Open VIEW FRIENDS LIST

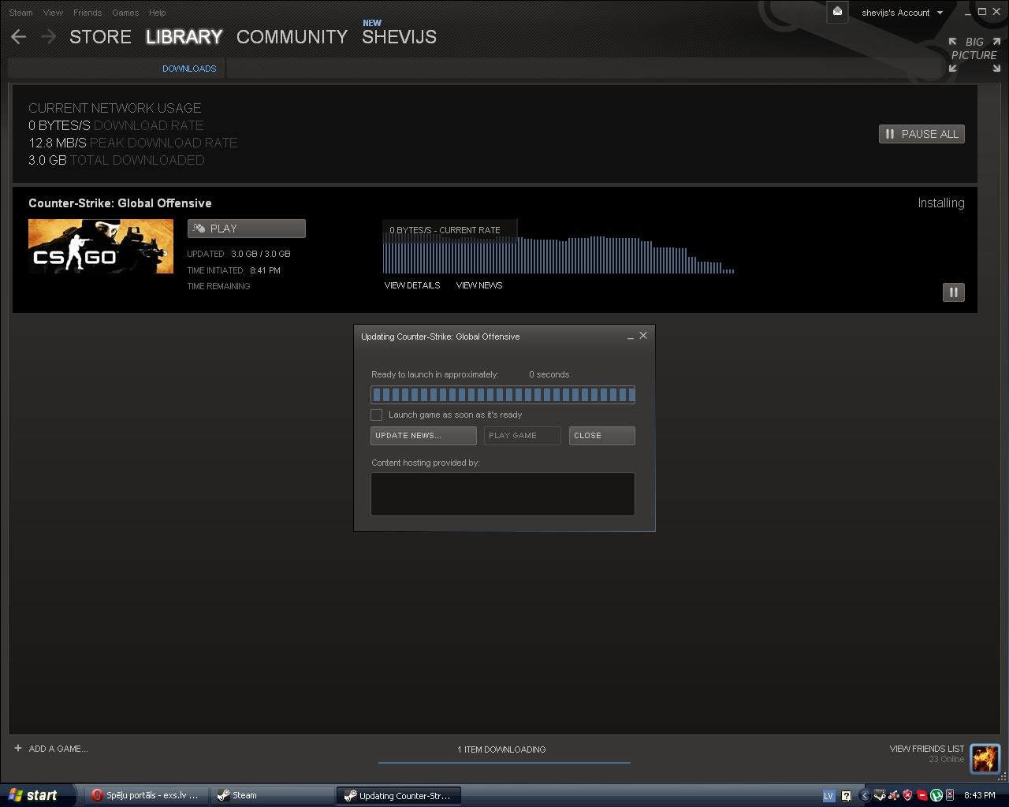926,749
